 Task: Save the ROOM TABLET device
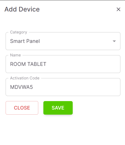tap(58, 108)
